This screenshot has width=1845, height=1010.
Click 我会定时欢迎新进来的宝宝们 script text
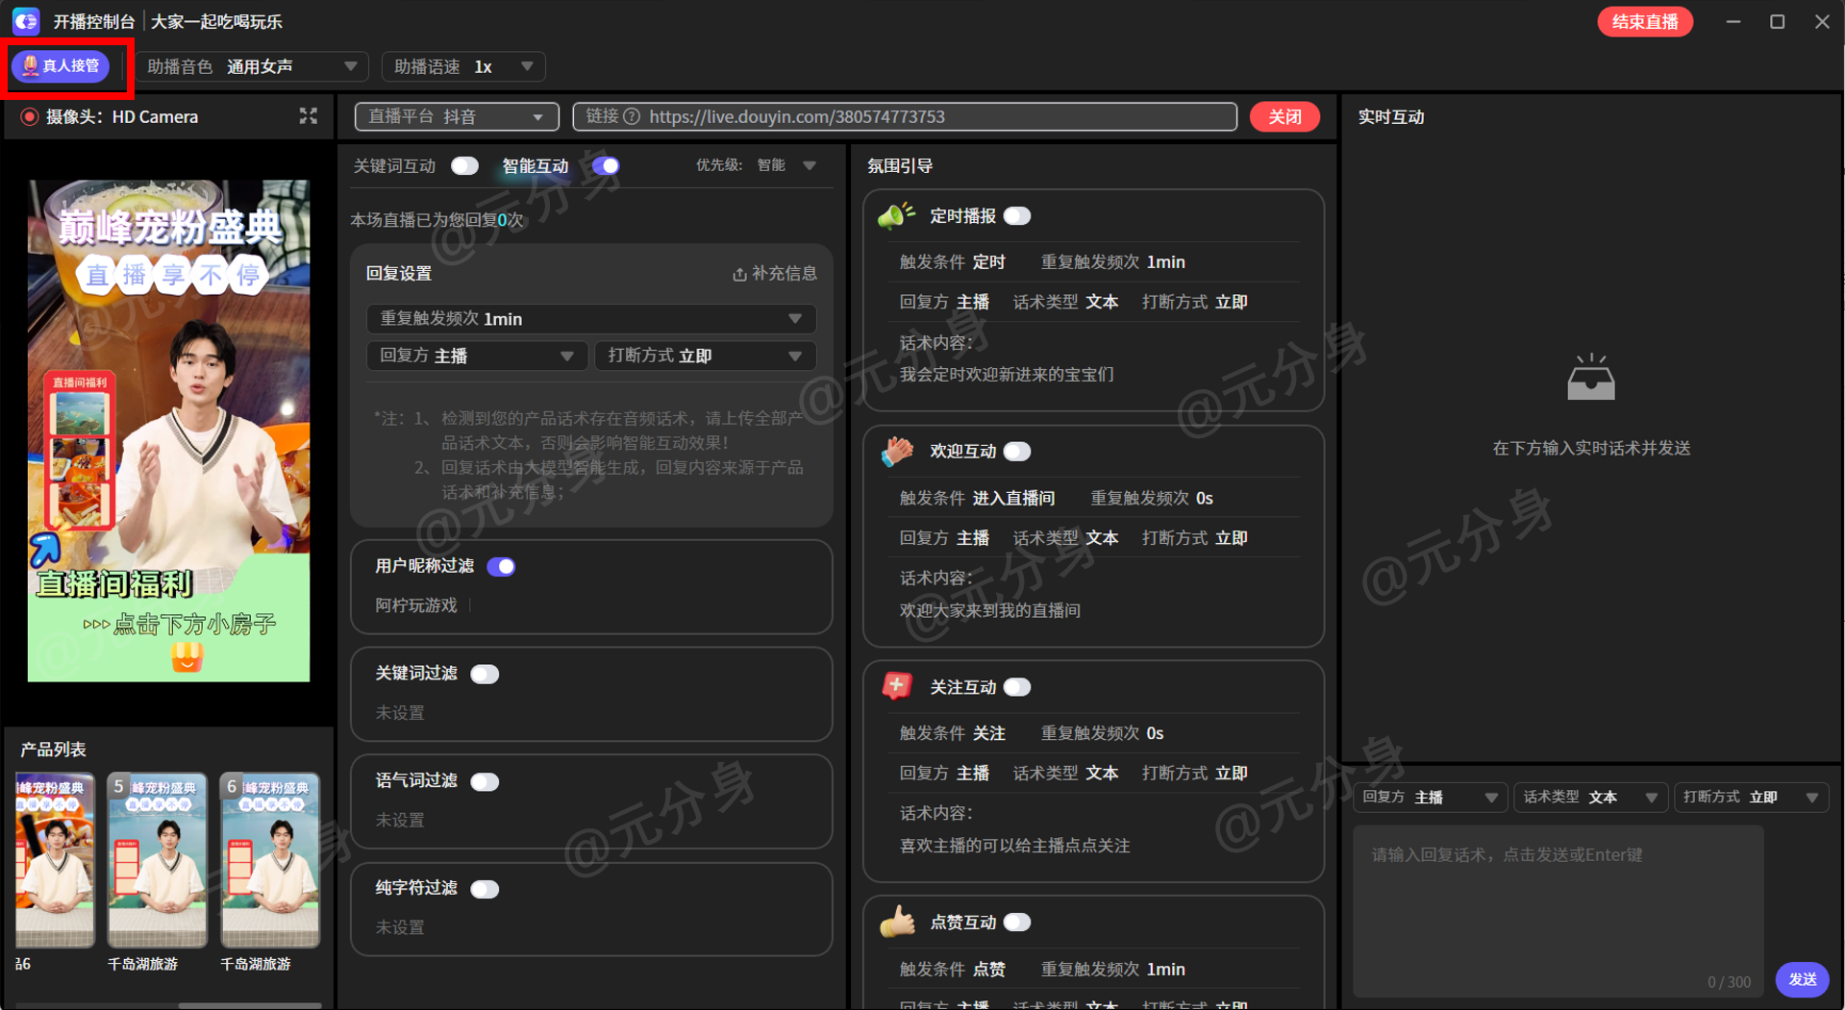click(1007, 375)
